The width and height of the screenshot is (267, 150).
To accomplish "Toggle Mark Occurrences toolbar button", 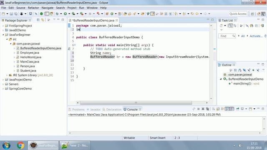I will click(153, 14).
